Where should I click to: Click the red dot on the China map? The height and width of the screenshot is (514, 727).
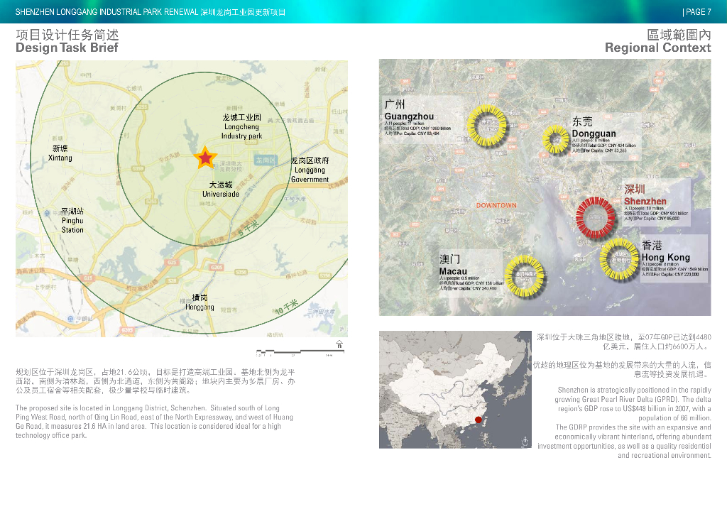tap(479, 420)
